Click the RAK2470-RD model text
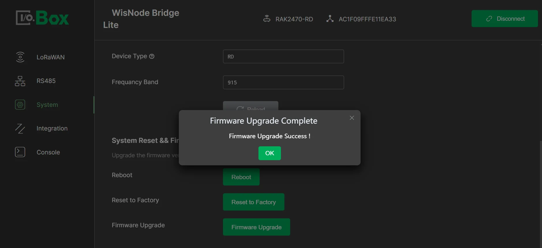This screenshot has width=542, height=248. [x=294, y=19]
